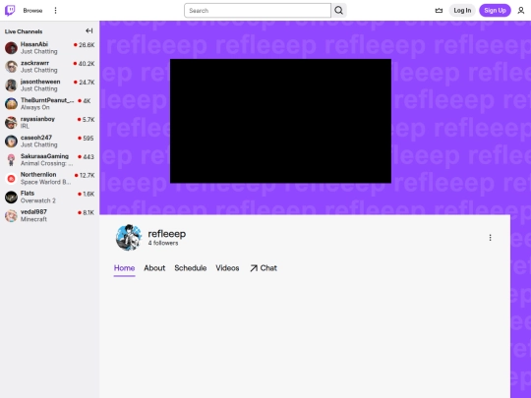Click jasontheween avatar icon
This screenshot has width=531, height=398.
11,85
